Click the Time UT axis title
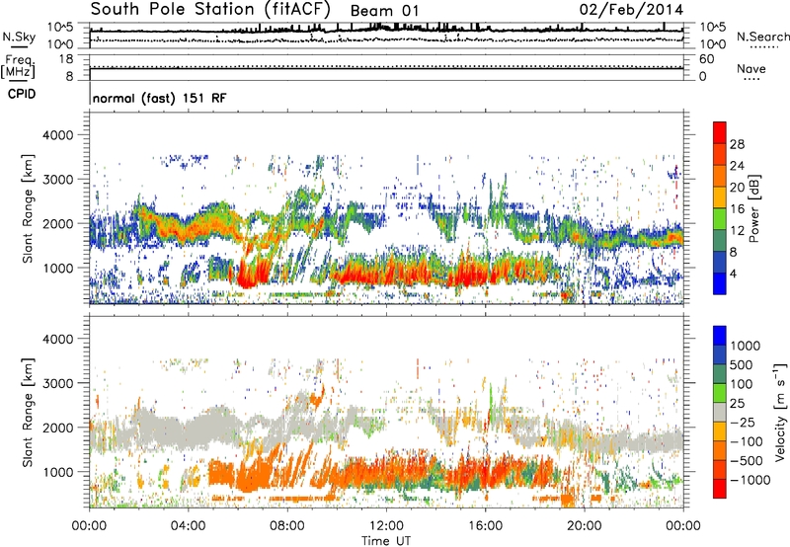This screenshot has width=790, height=547. point(386,541)
